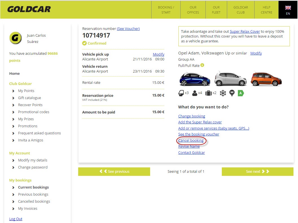Click the chevron beside Current bookings
The image size is (298, 223).
(x=13, y=187)
